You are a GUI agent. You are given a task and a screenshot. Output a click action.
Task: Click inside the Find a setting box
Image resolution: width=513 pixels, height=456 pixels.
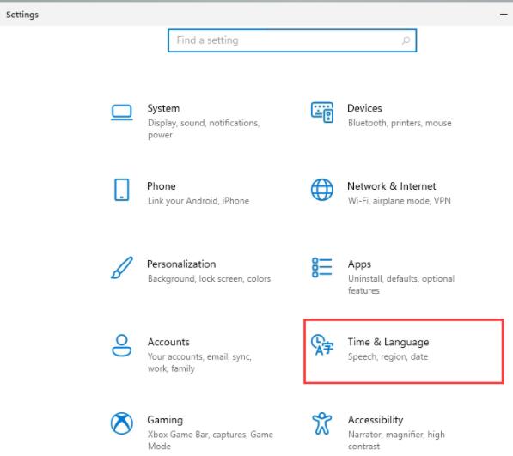tap(292, 40)
